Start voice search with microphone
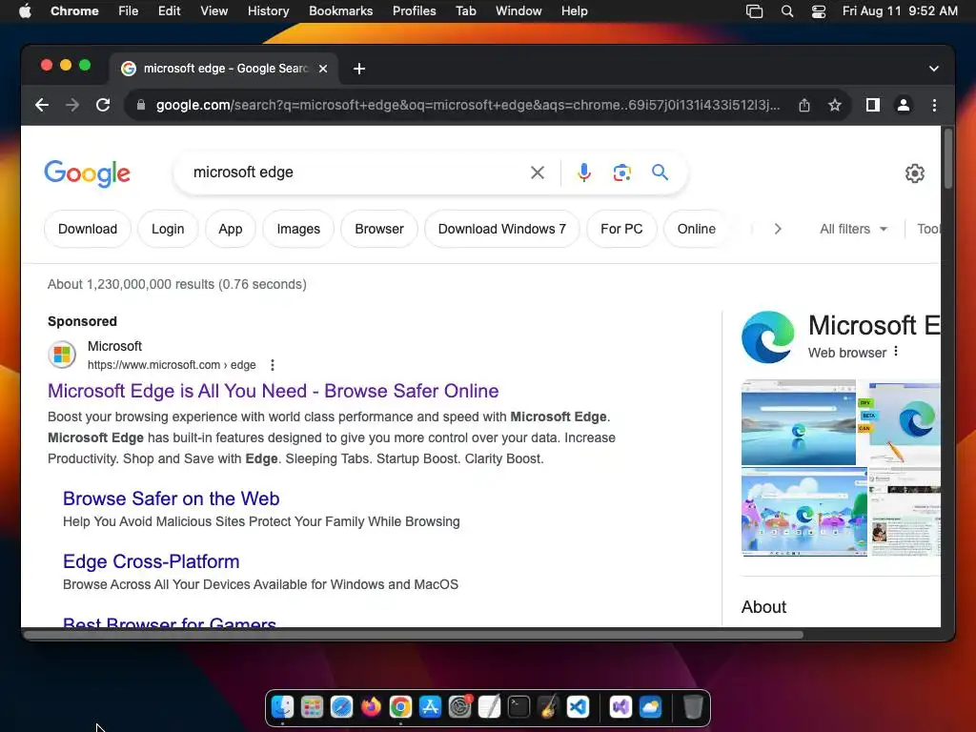The width and height of the screenshot is (976, 732). click(584, 173)
